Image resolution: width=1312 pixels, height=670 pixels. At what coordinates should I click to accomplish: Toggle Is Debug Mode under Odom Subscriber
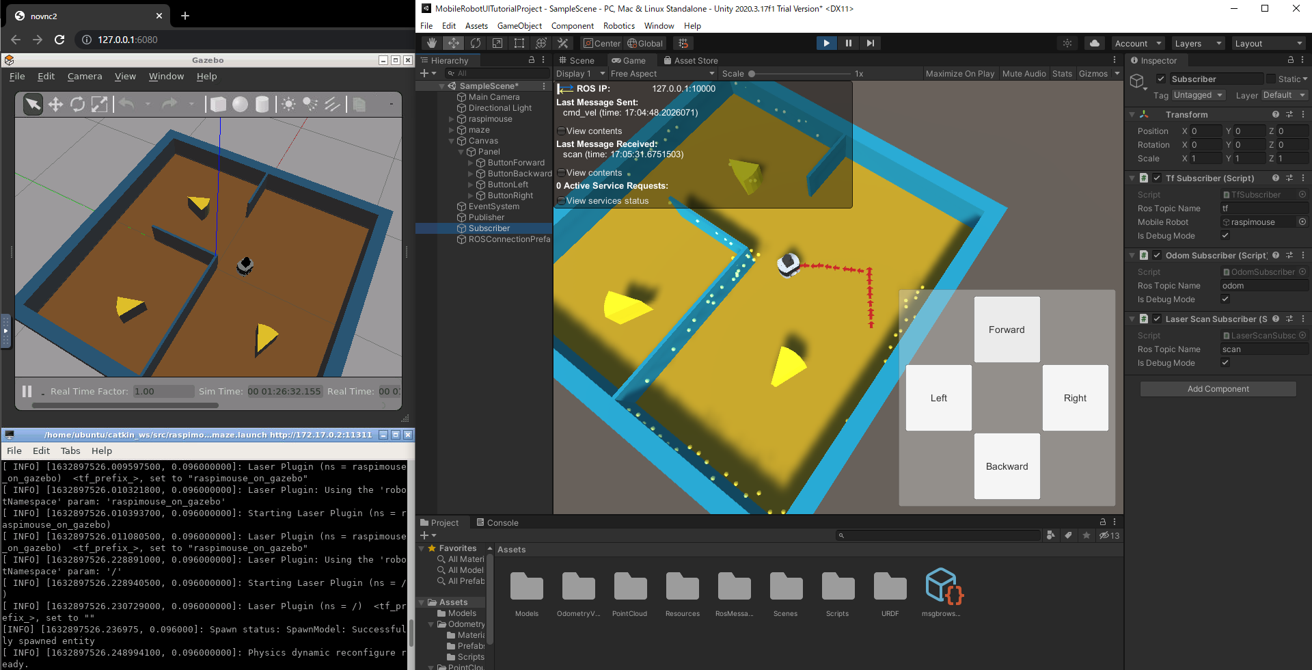coord(1225,299)
